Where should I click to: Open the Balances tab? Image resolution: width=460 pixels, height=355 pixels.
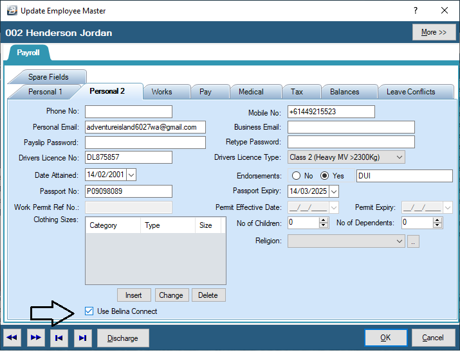click(x=344, y=92)
